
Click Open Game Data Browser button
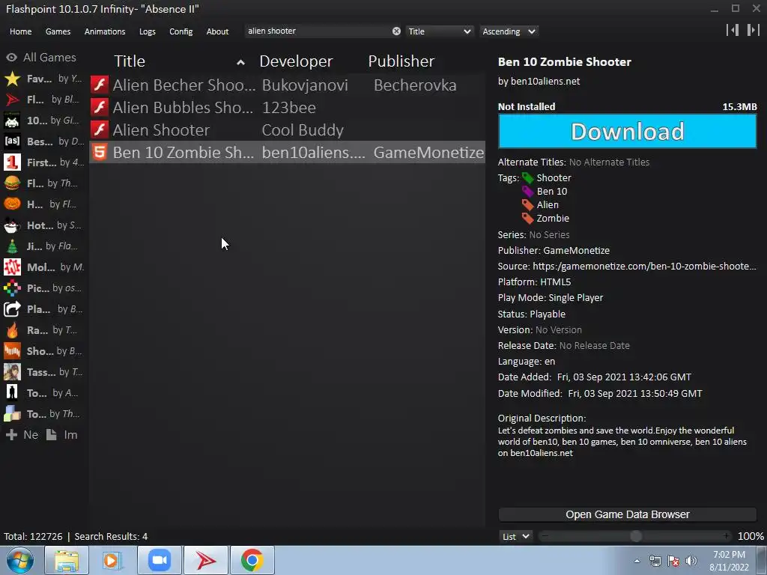coord(628,514)
